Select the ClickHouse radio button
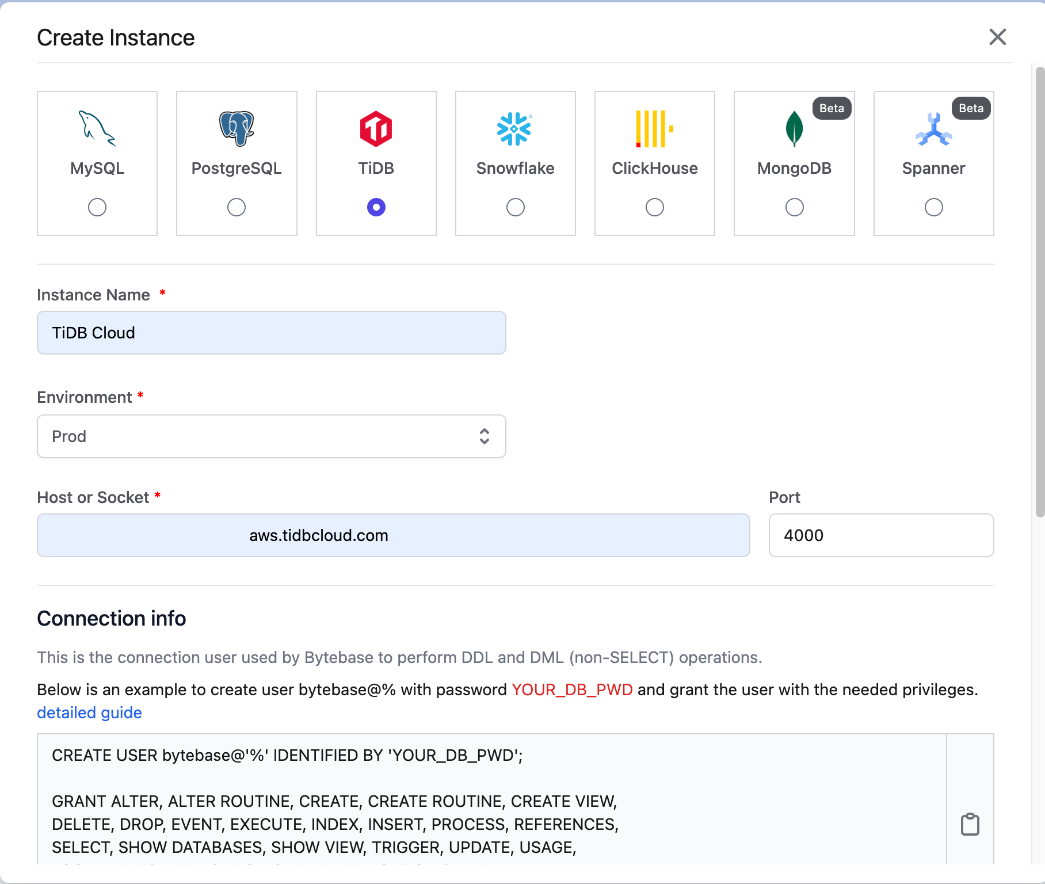 tap(654, 207)
